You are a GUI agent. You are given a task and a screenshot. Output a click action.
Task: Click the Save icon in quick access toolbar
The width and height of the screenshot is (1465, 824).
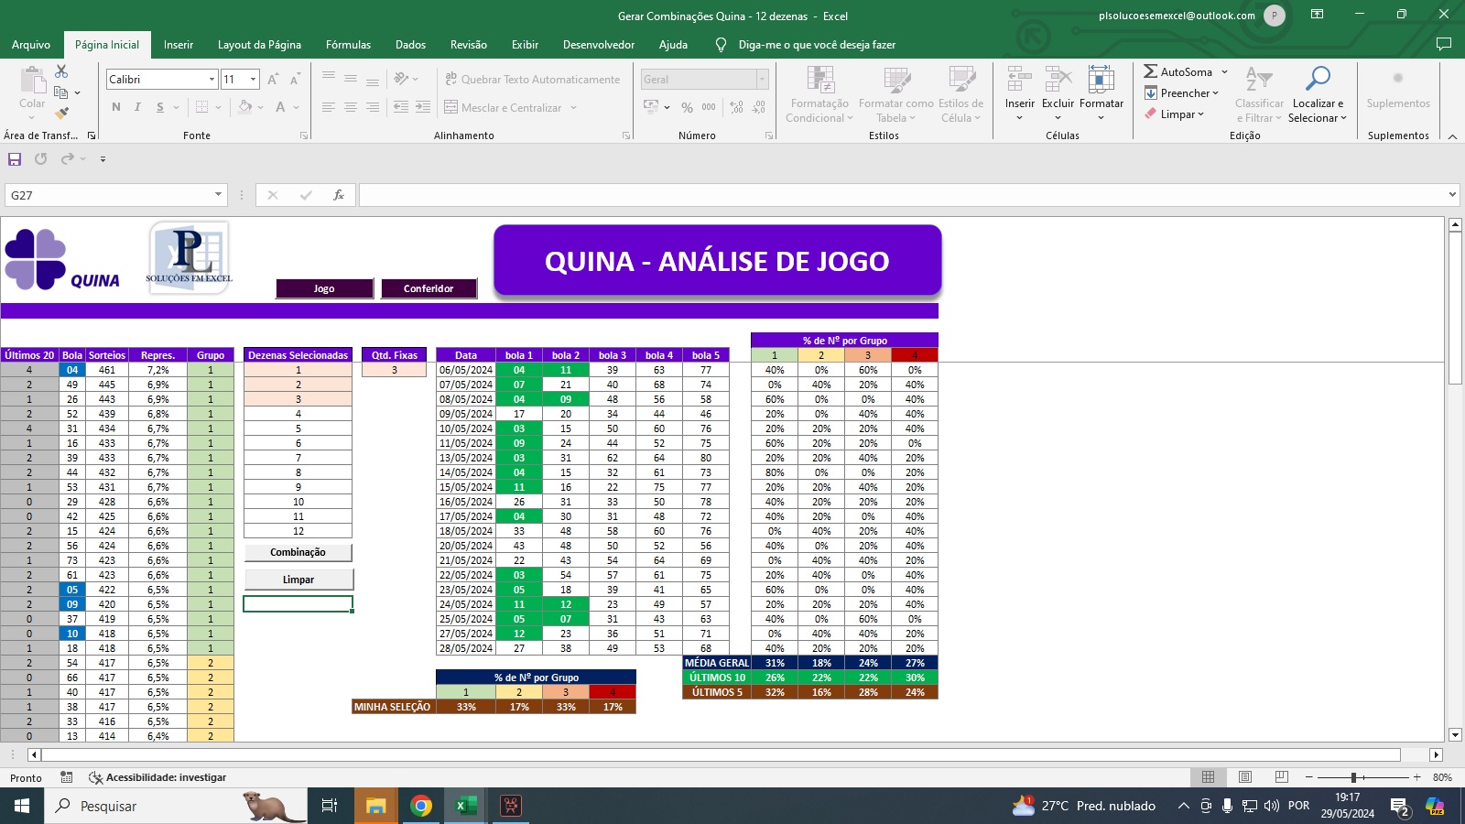[15, 159]
